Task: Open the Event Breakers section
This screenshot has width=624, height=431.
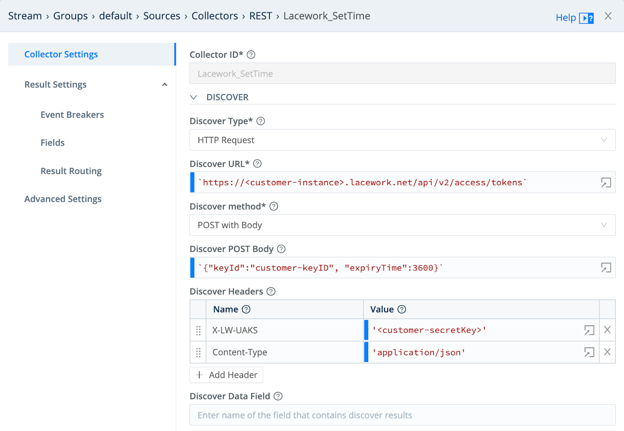Action: point(72,115)
